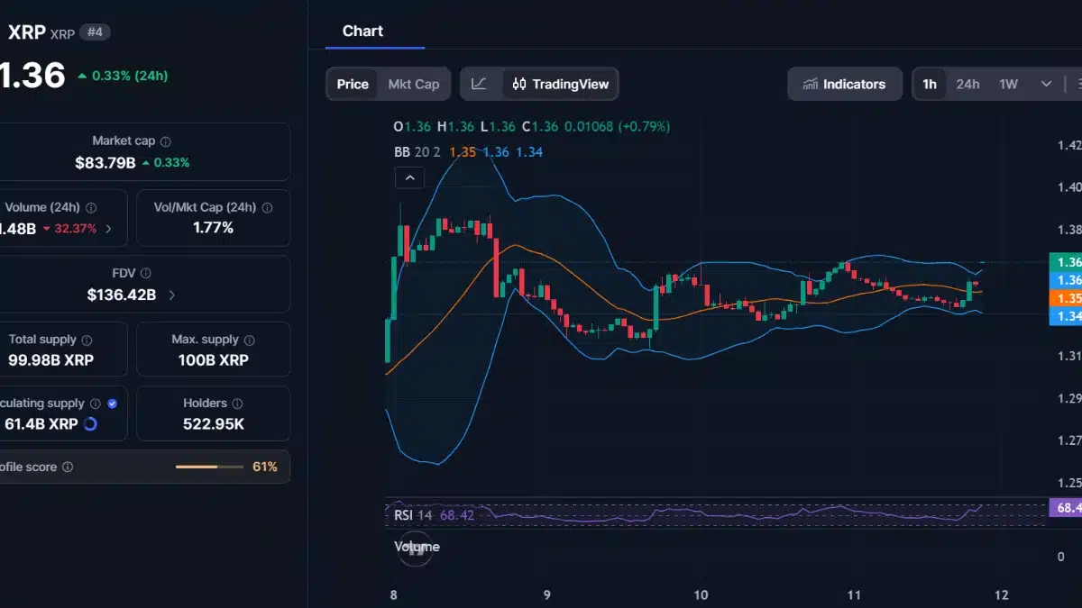1082x608 pixels.
Task: Collapse the indicator legend with the up chevron
Action: 410,177
